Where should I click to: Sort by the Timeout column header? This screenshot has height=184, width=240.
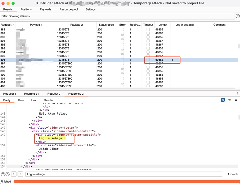pyautogui.click(x=148, y=25)
